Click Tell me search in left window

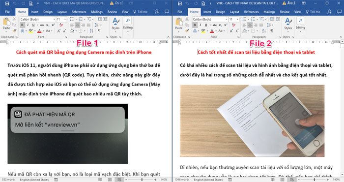[x=141, y=12]
